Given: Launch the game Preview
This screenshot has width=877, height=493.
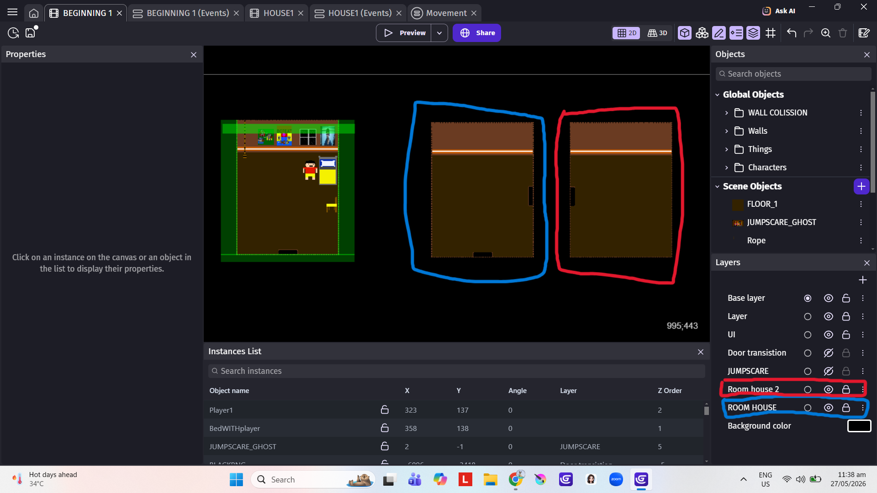Looking at the screenshot, I should point(404,33).
